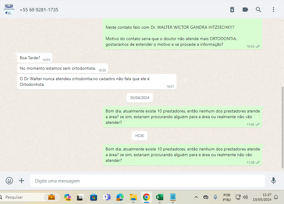
Task: Delete chat using the trash icon
Action: (x=232, y=10)
